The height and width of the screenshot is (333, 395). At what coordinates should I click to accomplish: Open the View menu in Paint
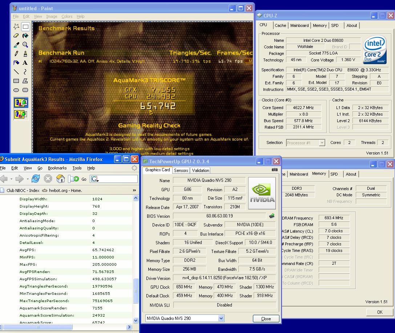(x=38, y=16)
